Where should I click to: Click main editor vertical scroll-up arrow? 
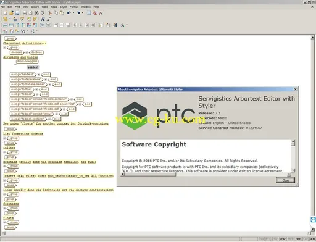pyautogui.click(x=312, y=38)
